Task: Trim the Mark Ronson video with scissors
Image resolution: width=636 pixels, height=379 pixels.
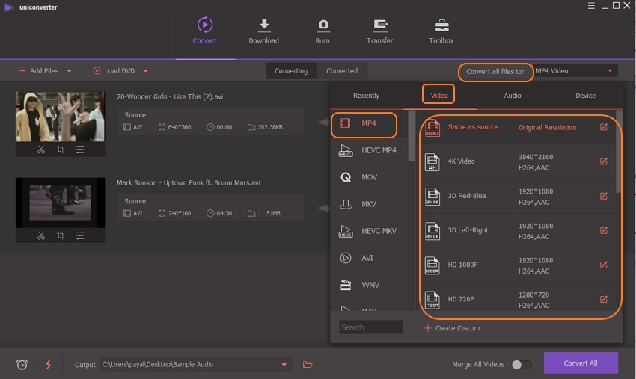Action: [x=41, y=235]
